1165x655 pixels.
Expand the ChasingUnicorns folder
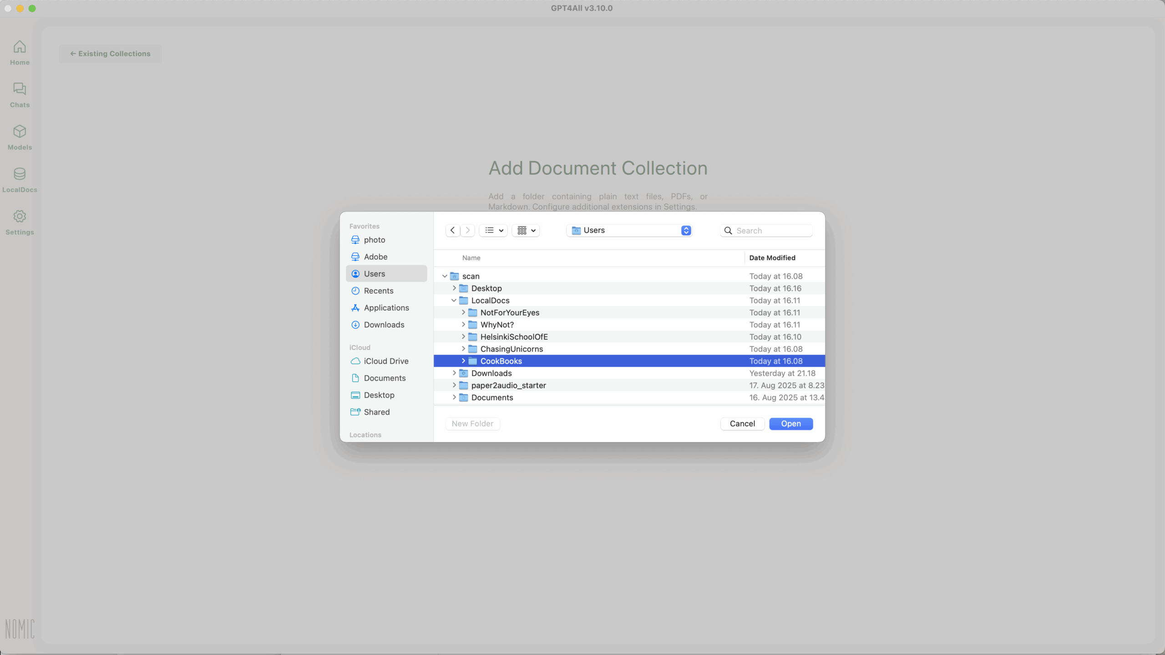click(463, 349)
